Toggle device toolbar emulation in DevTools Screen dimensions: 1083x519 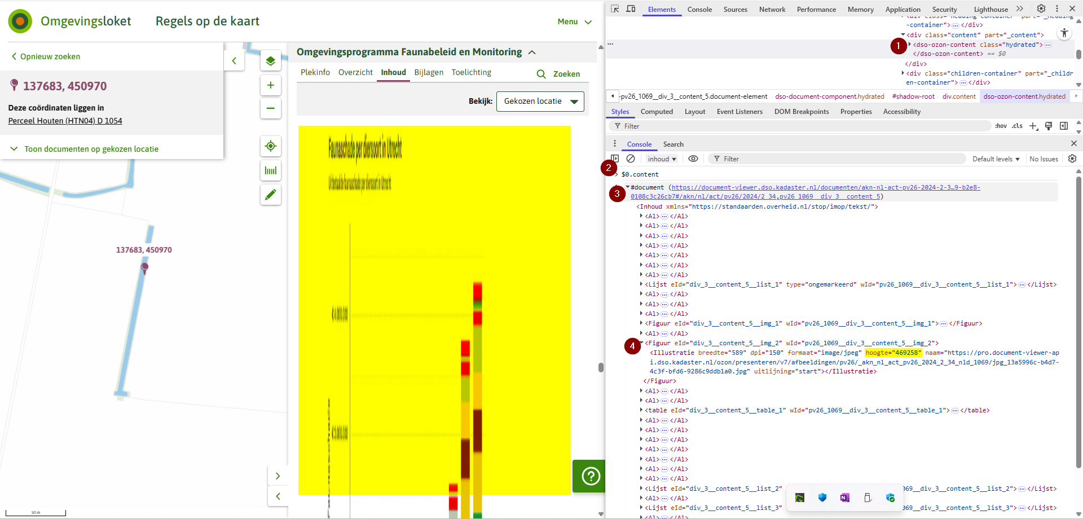[631, 9]
